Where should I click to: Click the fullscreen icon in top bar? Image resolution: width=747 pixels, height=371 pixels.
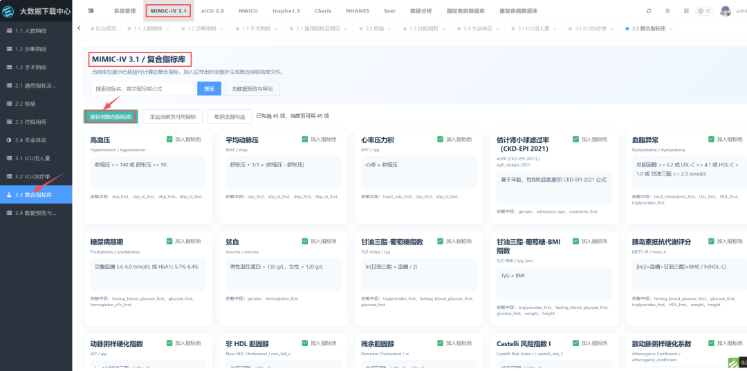tap(686, 11)
